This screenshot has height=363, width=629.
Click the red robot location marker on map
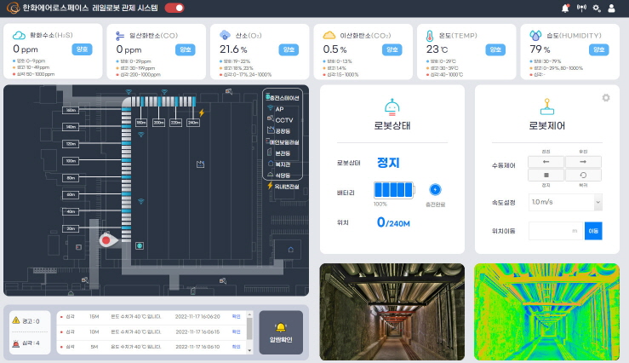coord(106,241)
